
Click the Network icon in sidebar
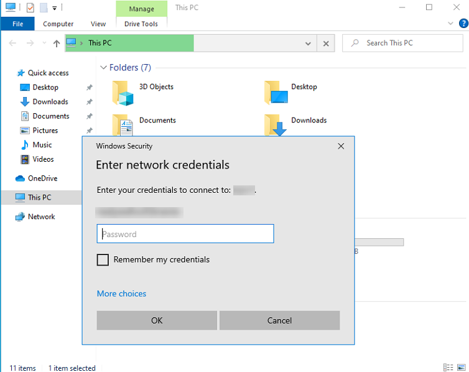coord(20,216)
